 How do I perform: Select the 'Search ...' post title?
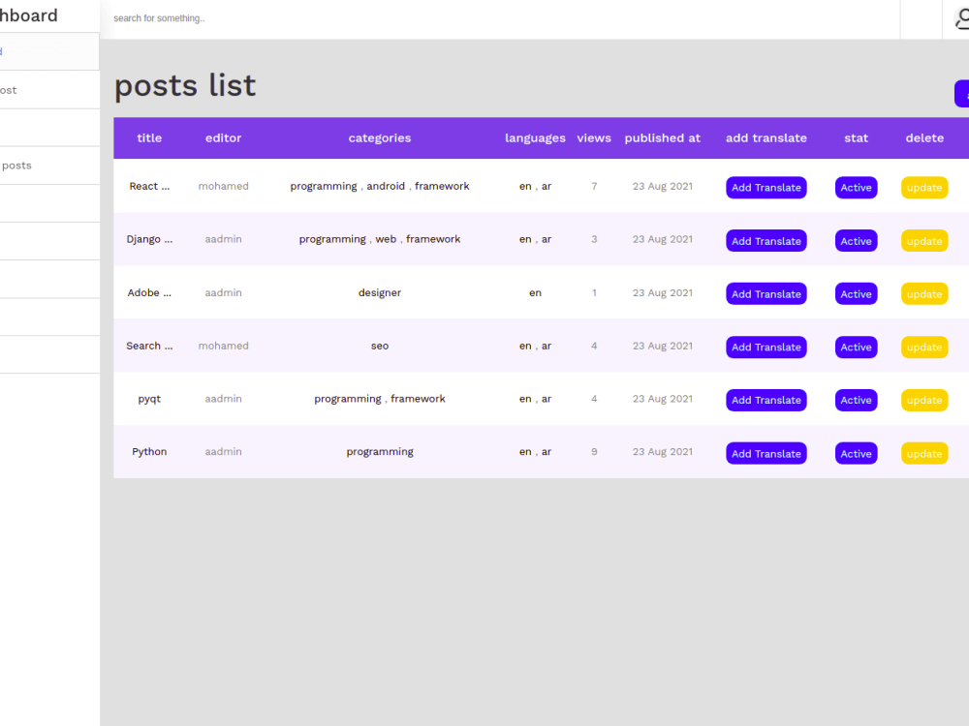(x=149, y=346)
